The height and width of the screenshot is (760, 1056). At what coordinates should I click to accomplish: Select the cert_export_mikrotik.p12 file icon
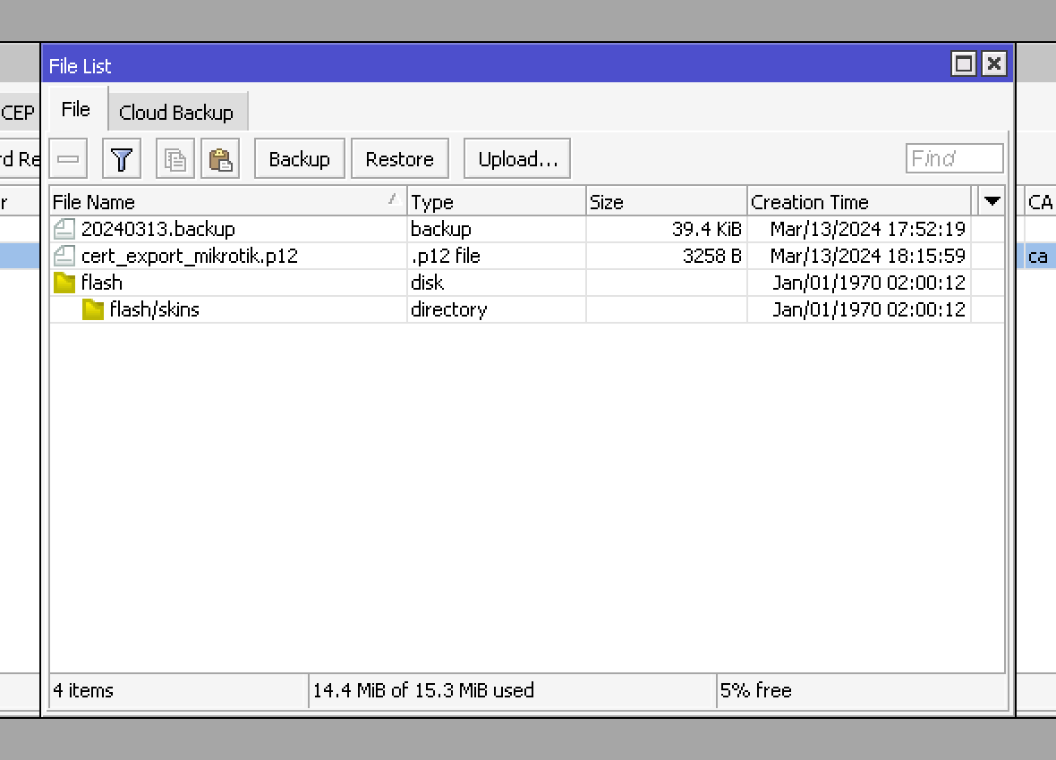coord(64,256)
